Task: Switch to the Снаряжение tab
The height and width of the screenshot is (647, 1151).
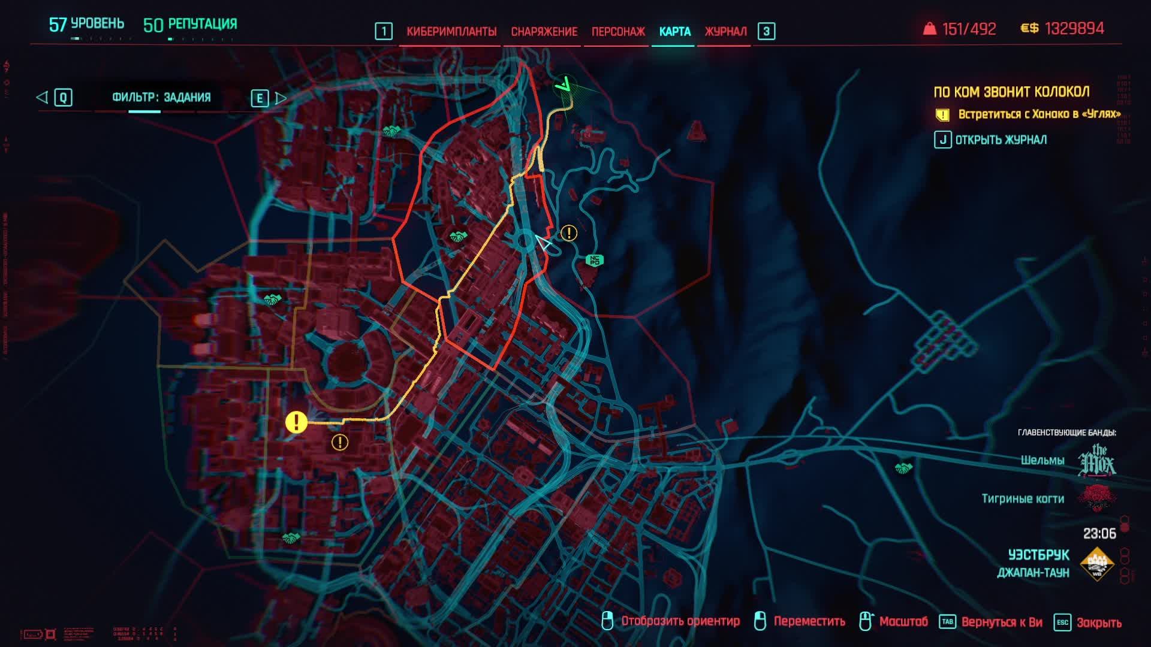Action: click(x=544, y=32)
